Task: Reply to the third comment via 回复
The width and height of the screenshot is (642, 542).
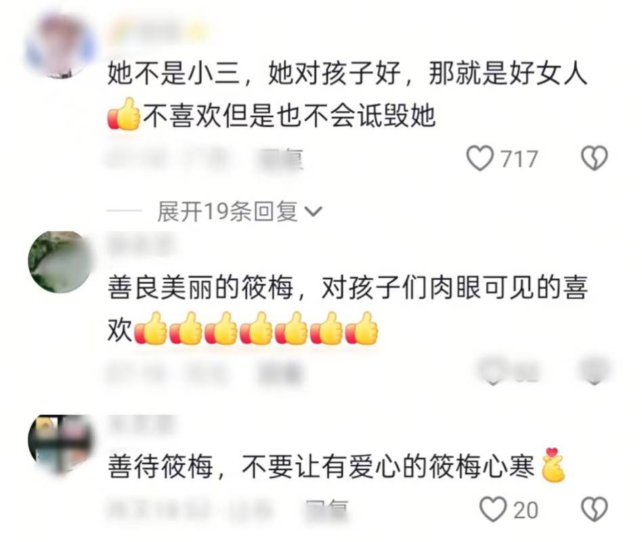Action: [x=326, y=510]
